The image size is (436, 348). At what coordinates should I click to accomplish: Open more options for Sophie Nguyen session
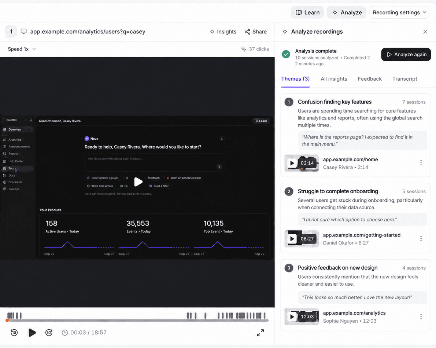(421, 316)
